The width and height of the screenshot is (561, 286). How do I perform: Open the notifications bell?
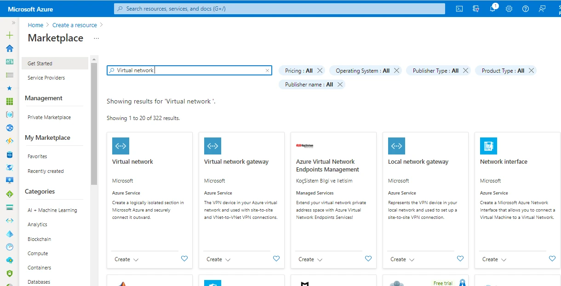492,8
